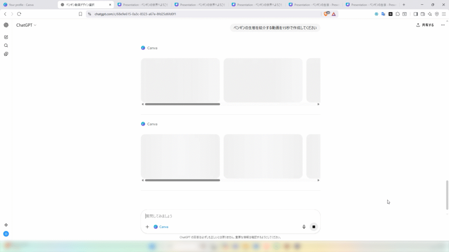Expand the ChatGPT model selector dropdown

point(26,25)
